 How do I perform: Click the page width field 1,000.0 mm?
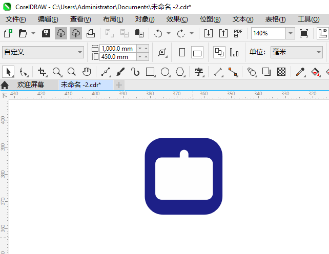[118, 49]
